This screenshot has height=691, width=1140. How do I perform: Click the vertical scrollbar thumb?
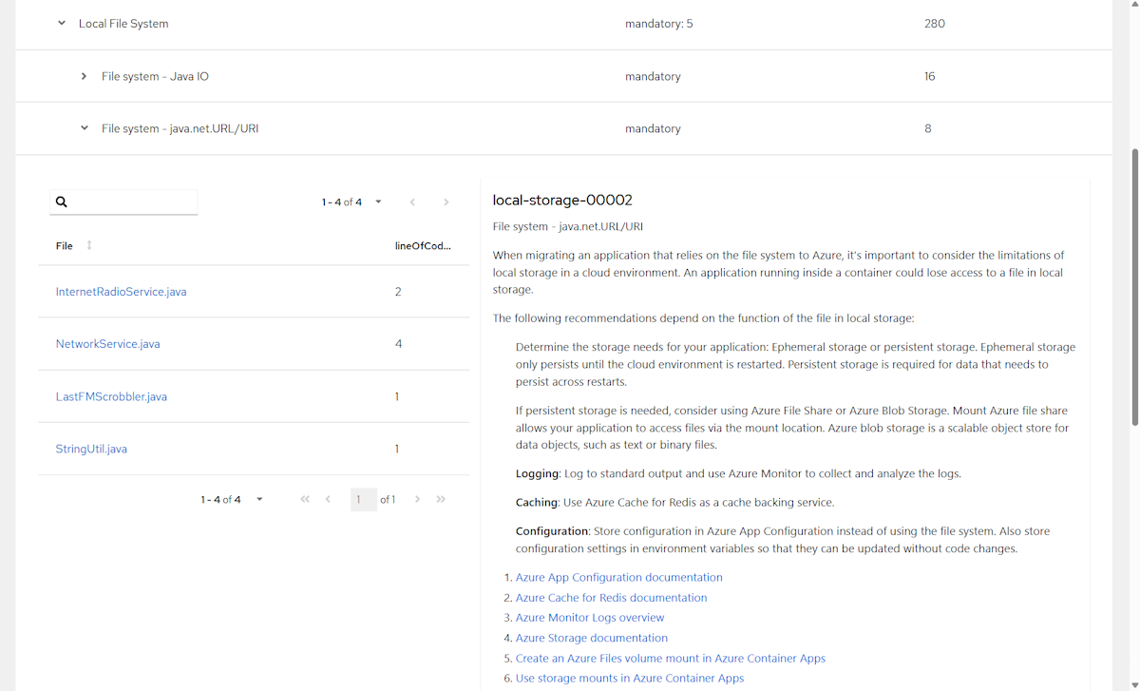click(x=1133, y=287)
